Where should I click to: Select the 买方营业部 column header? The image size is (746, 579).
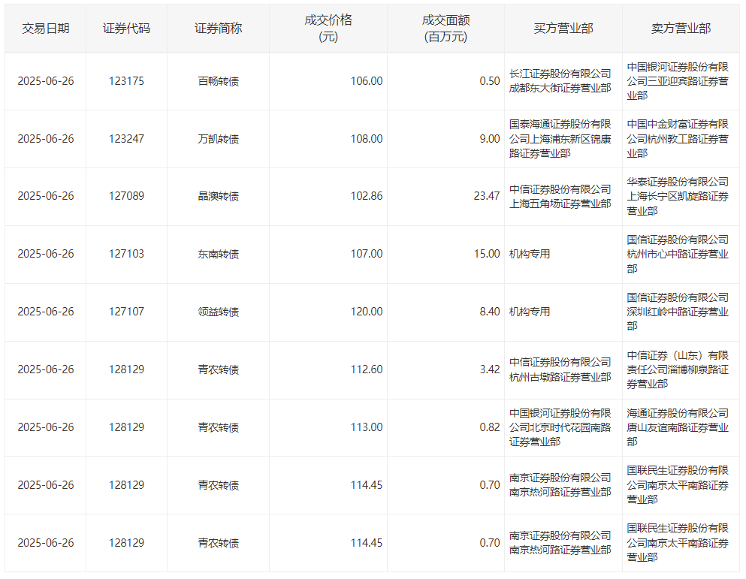(x=563, y=29)
